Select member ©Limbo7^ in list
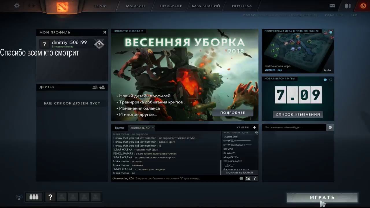 [x=230, y=153]
